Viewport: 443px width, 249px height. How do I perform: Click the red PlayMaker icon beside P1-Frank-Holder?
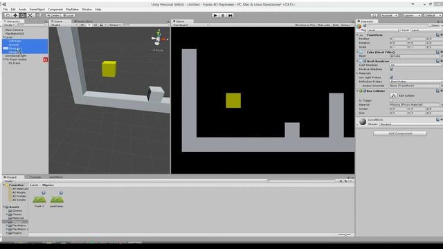[x=45, y=59]
